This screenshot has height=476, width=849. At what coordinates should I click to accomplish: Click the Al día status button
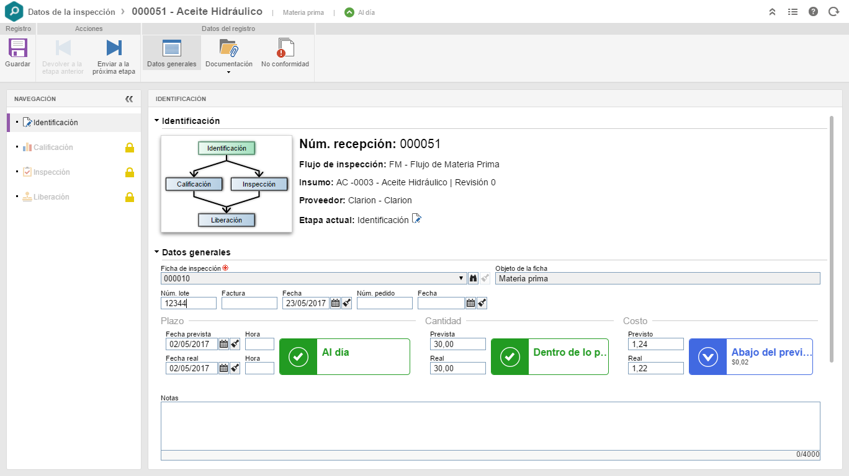(344, 356)
